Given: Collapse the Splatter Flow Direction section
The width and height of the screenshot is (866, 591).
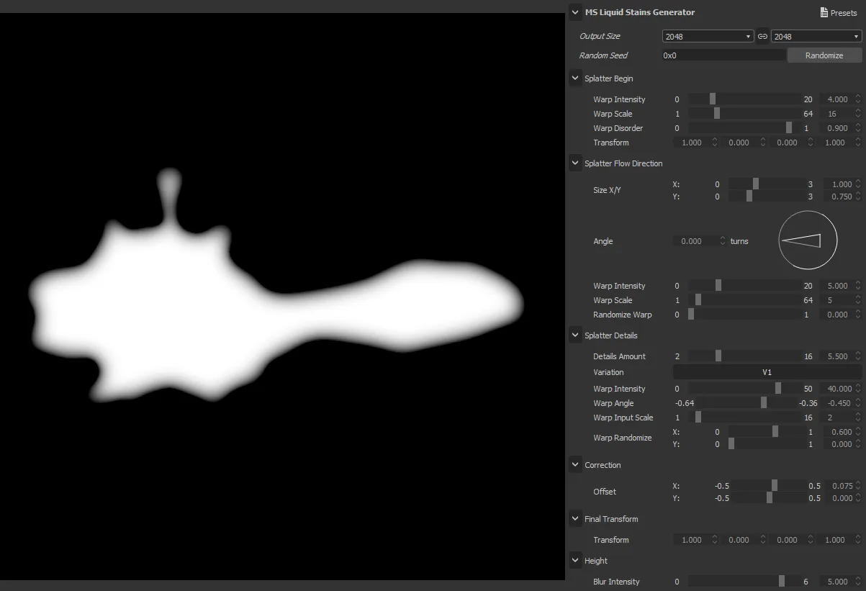Looking at the screenshot, I should [x=575, y=163].
